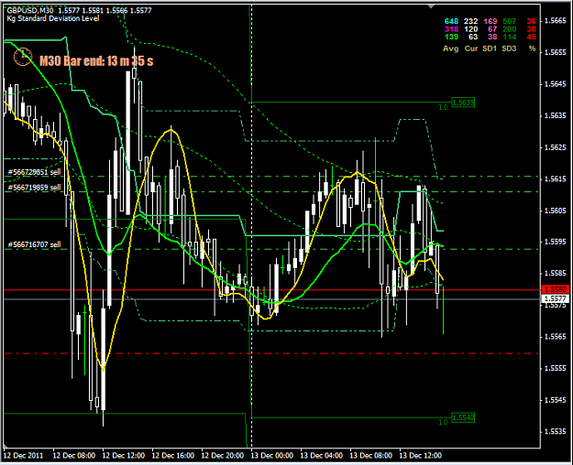Click the pink 67 SD1 value
573x465 pixels.
coord(492,29)
